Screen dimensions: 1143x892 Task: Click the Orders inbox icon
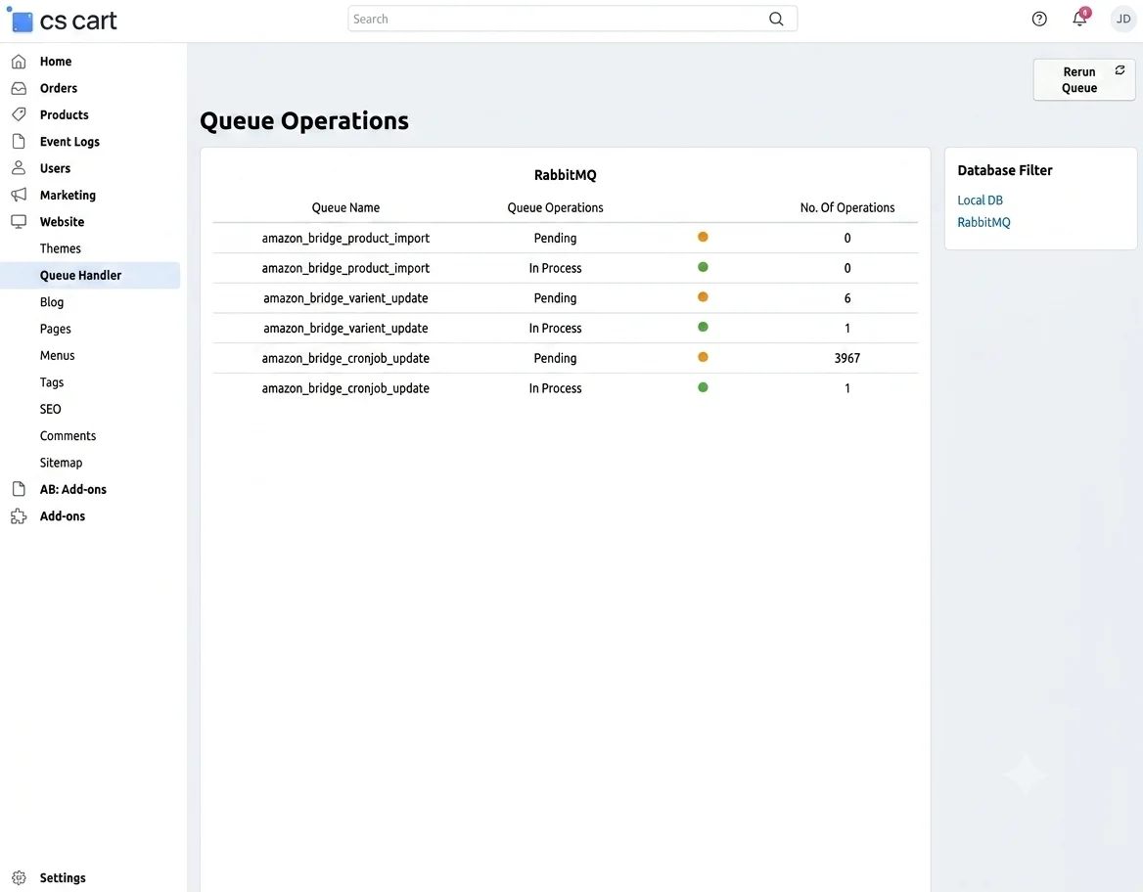(x=19, y=88)
